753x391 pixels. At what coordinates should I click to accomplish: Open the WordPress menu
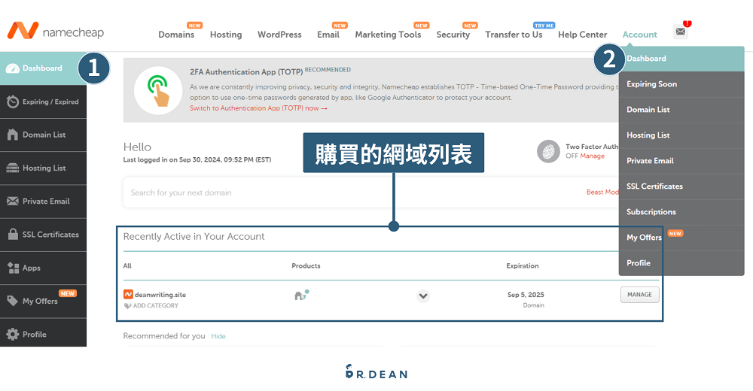(x=279, y=35)
